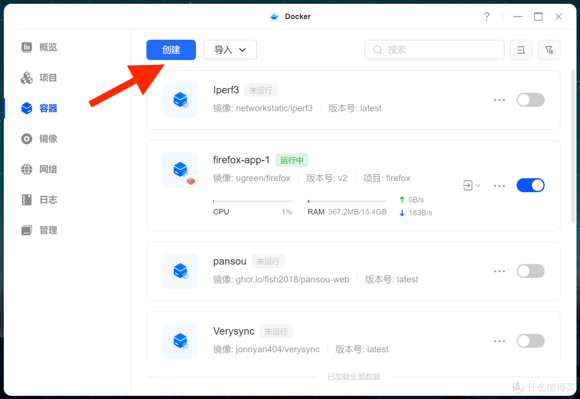Click the Verysync container name

tap(234, 331)
